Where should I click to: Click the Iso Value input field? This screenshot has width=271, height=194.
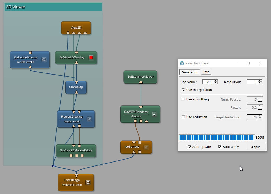[x=208, y=82]
